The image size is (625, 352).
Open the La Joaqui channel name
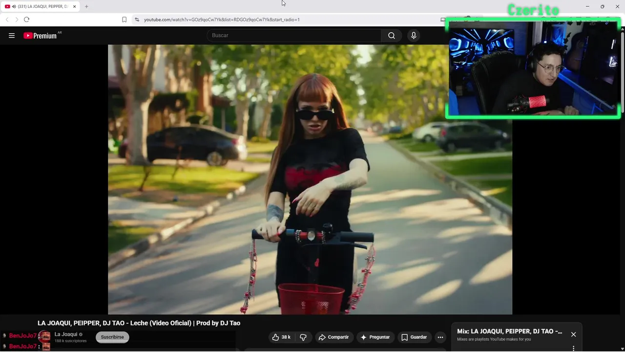coord(66,334)
